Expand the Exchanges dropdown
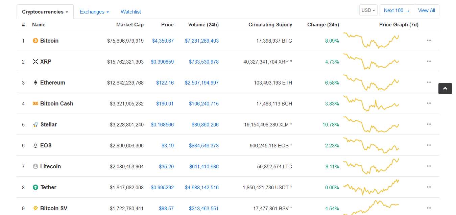Viewport: 456px width, 215px height. pos(94,12)
